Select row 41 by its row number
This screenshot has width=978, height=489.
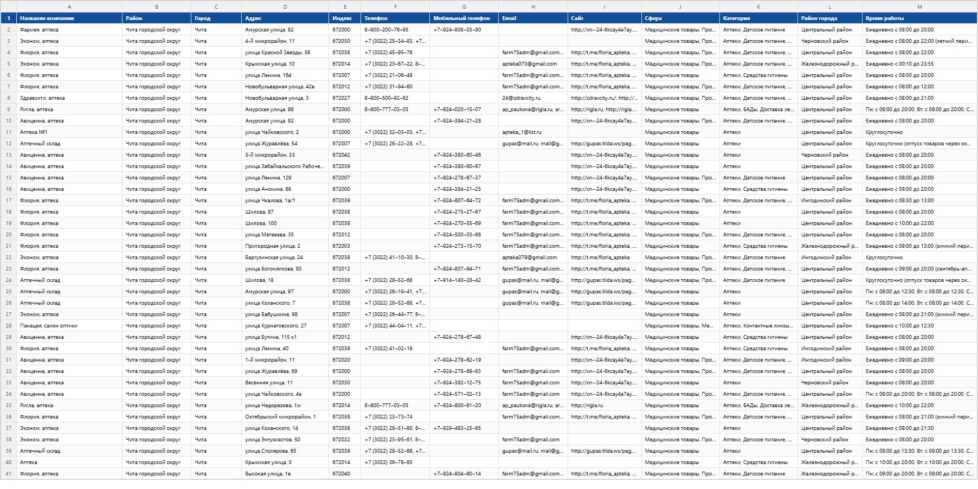click(x=8, y=474)
